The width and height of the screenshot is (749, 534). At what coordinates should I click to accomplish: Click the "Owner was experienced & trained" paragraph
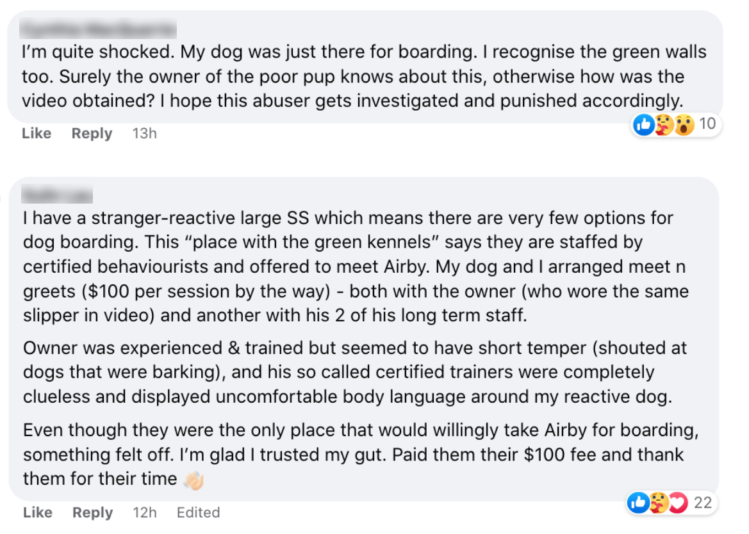(355, 372)
